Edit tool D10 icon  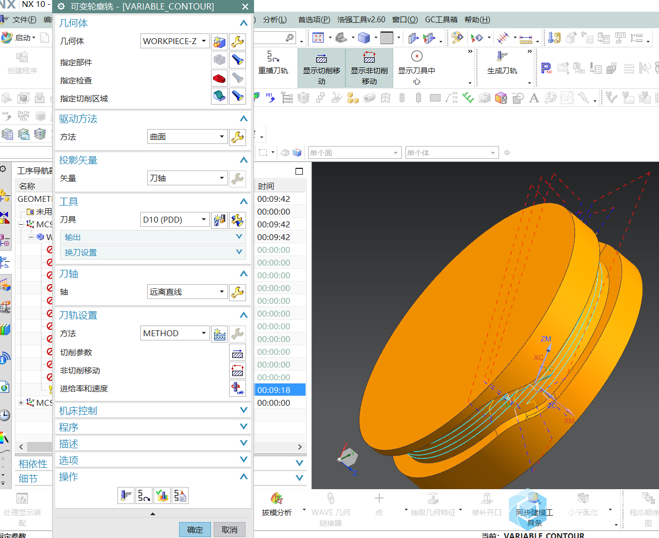[x=238, y=220]
